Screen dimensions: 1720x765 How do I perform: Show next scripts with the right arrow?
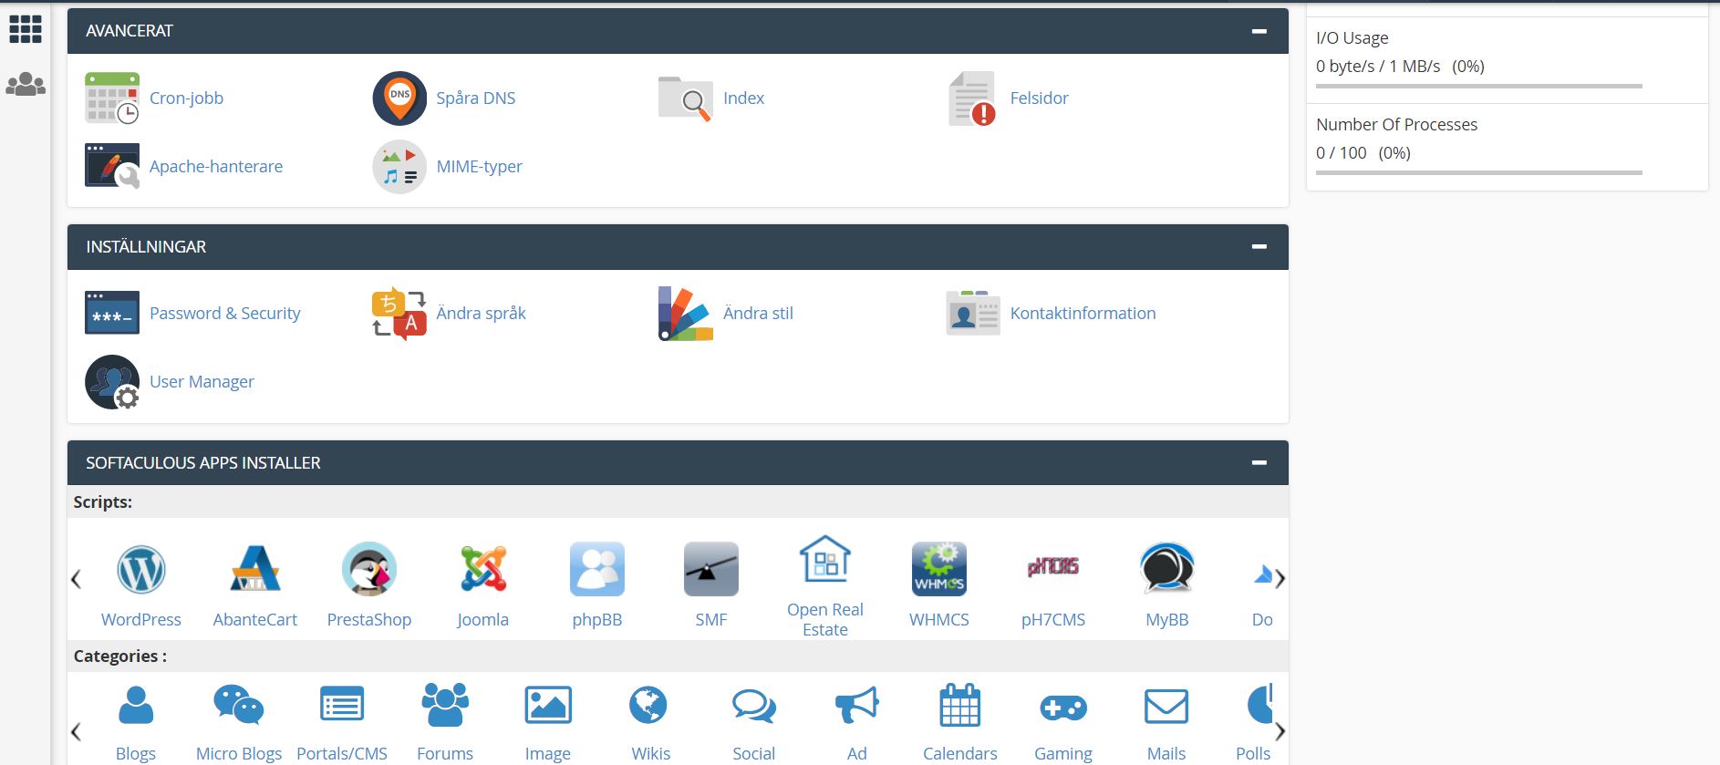[x=1280, y=579]
